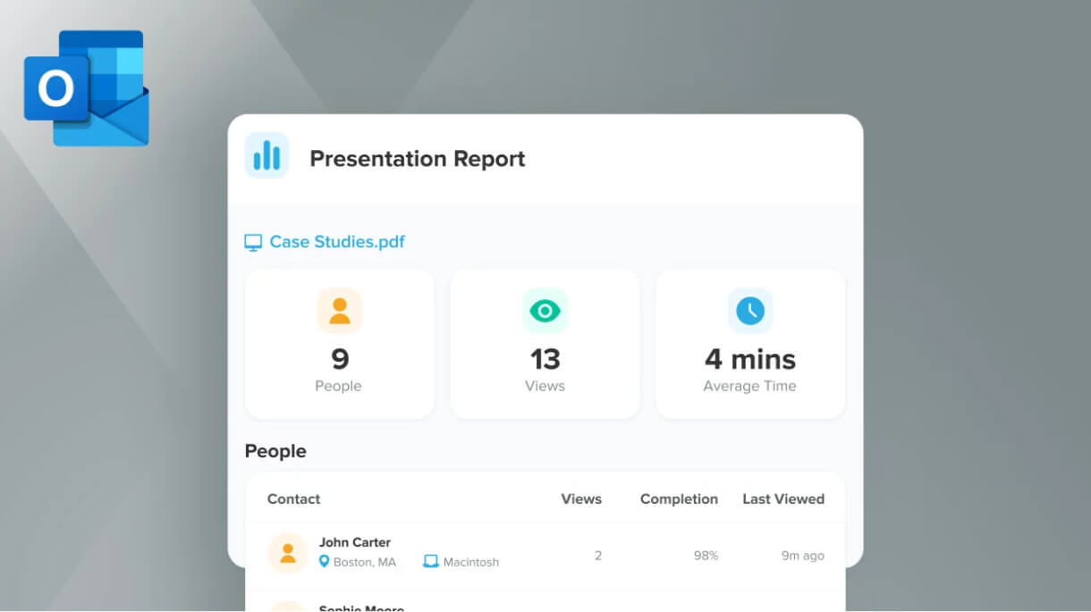Select the 13 Views count
This screenshot has height=612, width=1091.
point(545,359)
